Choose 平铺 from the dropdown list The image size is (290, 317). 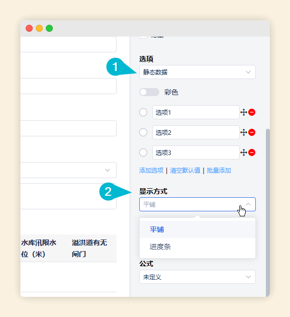198,229
